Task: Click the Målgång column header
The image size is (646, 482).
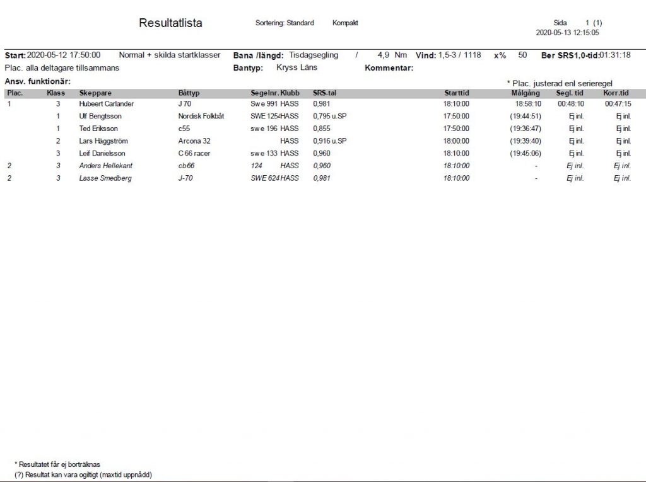Action: pyautogui.click(x=525, y=93)
